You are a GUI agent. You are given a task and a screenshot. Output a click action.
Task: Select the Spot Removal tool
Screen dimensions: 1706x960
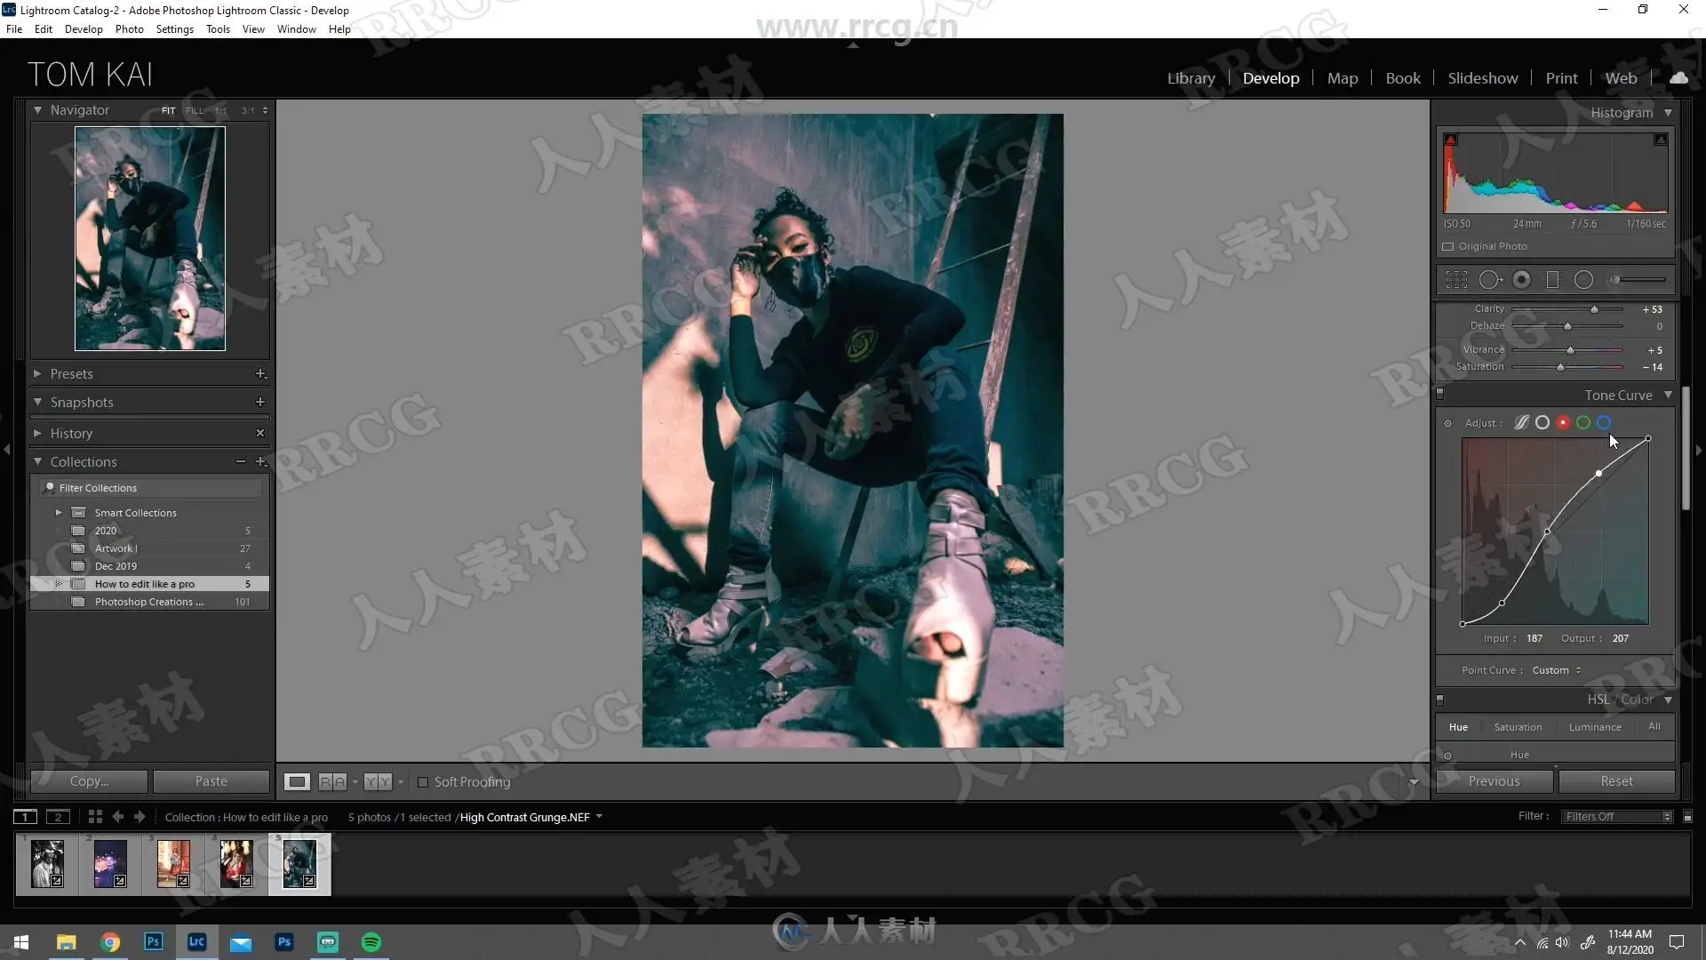1490,280
